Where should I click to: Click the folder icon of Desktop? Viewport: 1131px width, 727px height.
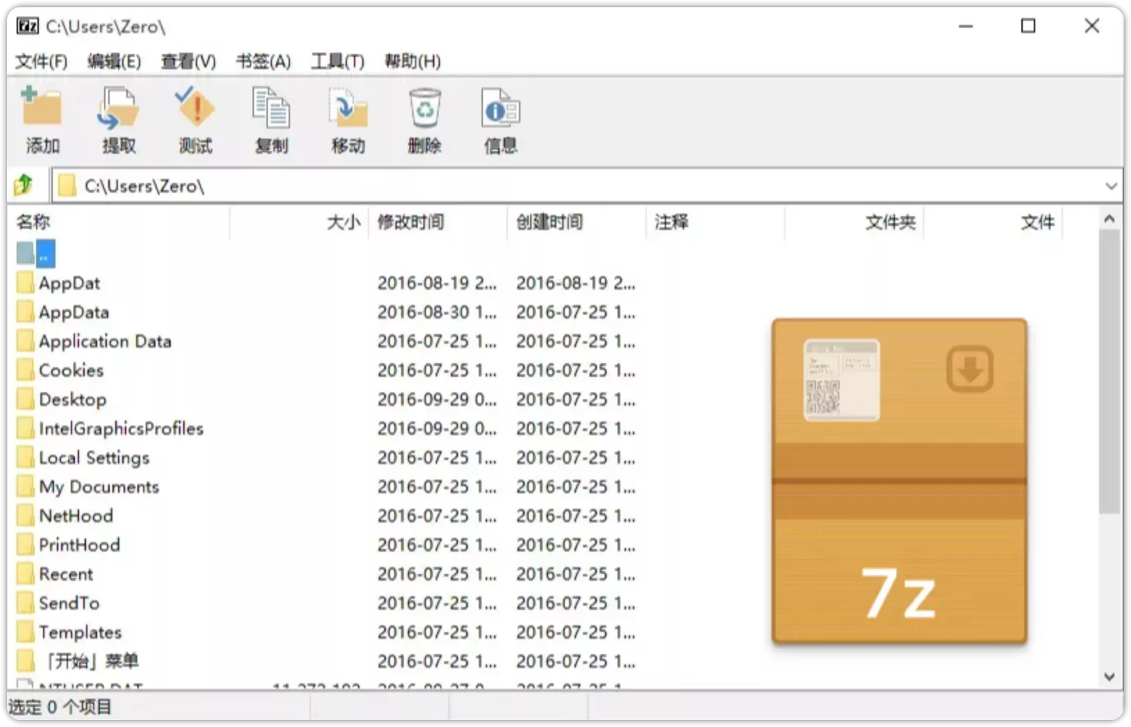click(25, 399)
